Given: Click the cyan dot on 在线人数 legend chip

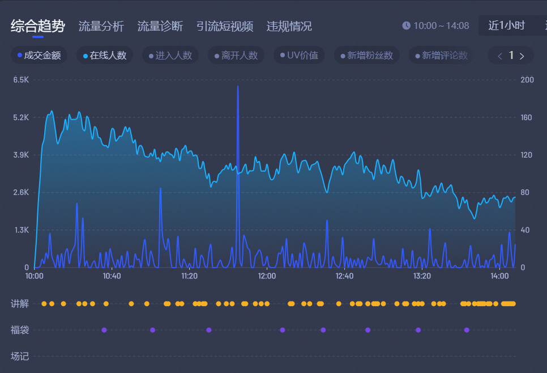Looking at the screenshot, I should click(86, 56).
